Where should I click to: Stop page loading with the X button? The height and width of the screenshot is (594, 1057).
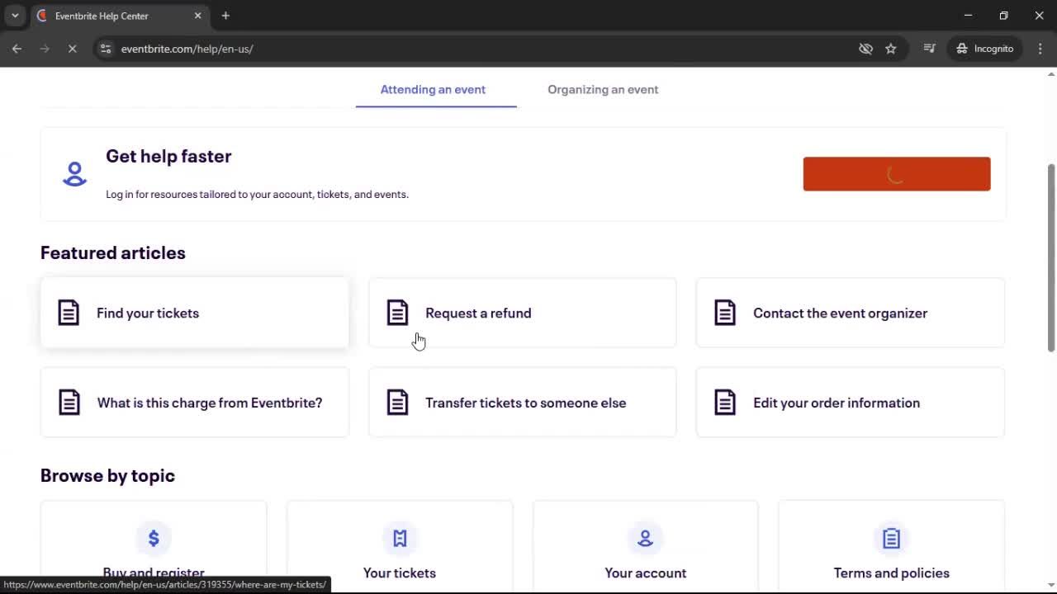[72, 49]
